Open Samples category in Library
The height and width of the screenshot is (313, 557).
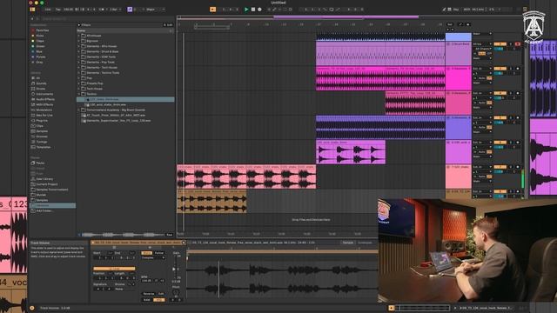coord(42,131)
